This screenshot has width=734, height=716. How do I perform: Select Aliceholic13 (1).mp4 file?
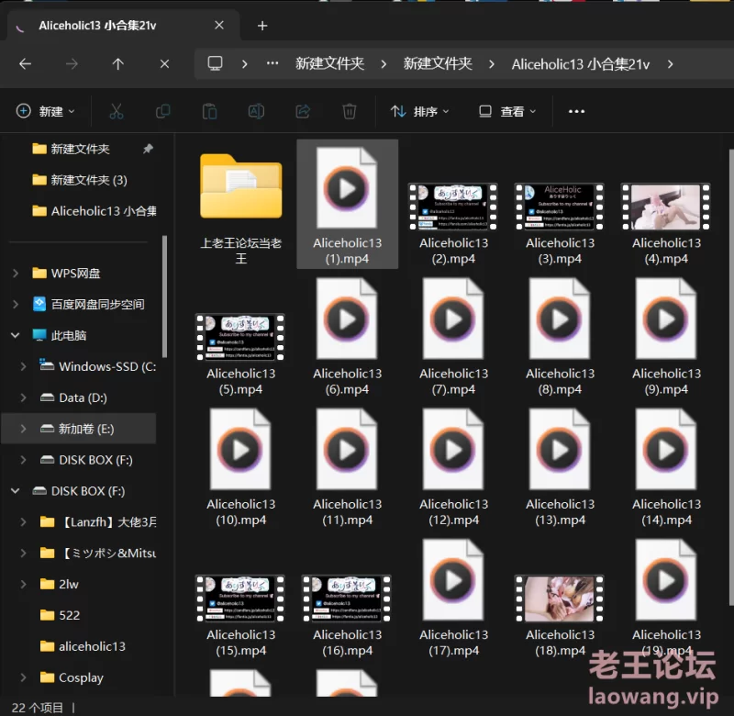pos(348,204)
